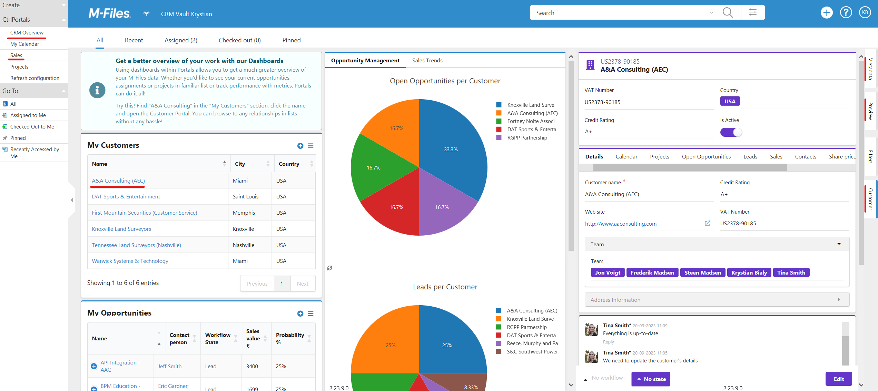The image size is (878, 391).
Task: Switch to the Assigned (2) tab
Action: pos(181,40)
